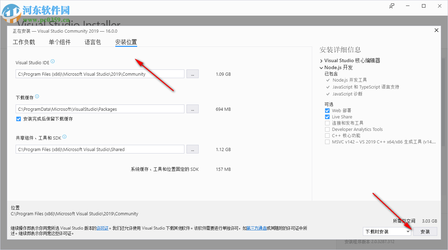The width and height of the screenshot is (448, 250).
Task: Browse for Visual Studio IDE install location
Action: pos(192,74)
